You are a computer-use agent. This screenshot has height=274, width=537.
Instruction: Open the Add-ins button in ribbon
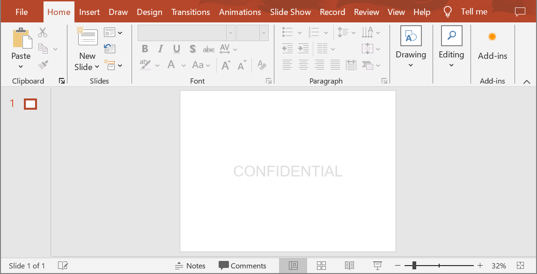pyautogui.click(x=492, y=46)
